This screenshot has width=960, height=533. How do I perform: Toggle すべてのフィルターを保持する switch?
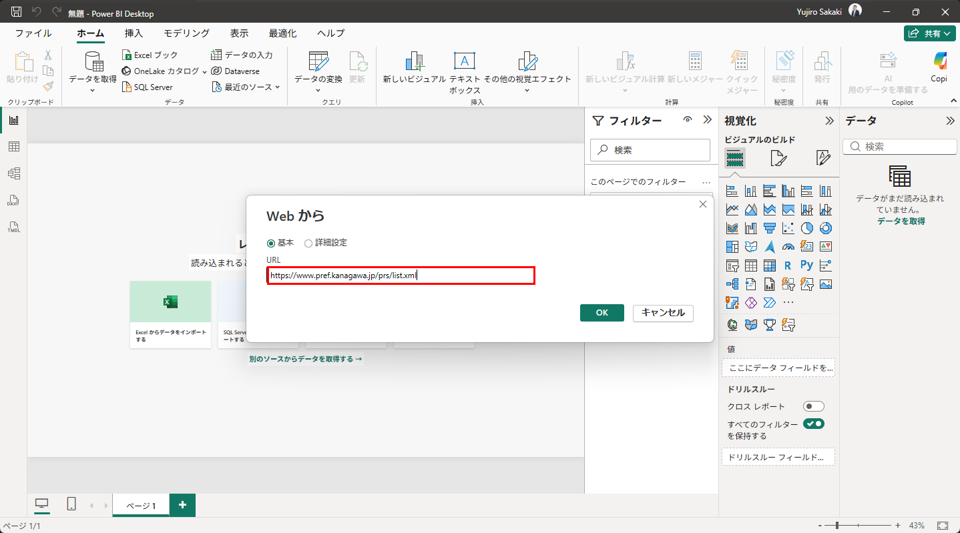click(x=814, y=424)
